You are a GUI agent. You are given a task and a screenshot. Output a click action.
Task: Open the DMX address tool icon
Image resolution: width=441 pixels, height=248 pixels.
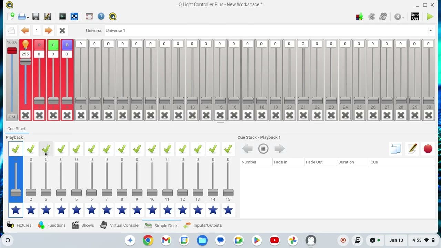(74, 17)
